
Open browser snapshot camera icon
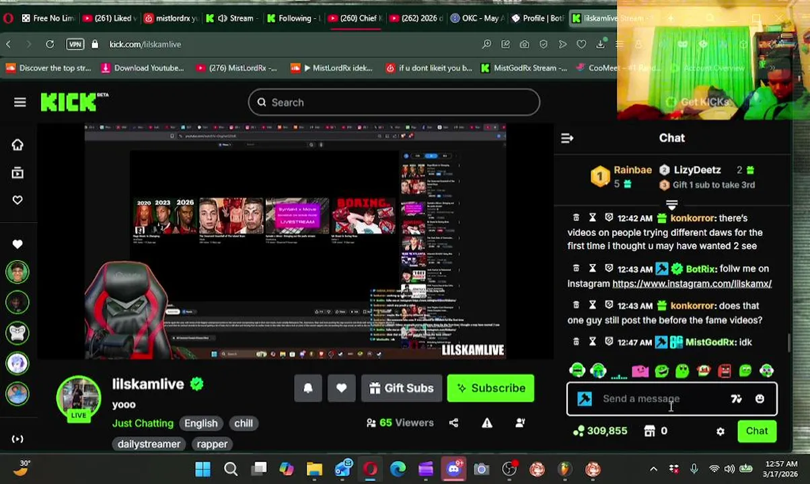click(524, 44)
